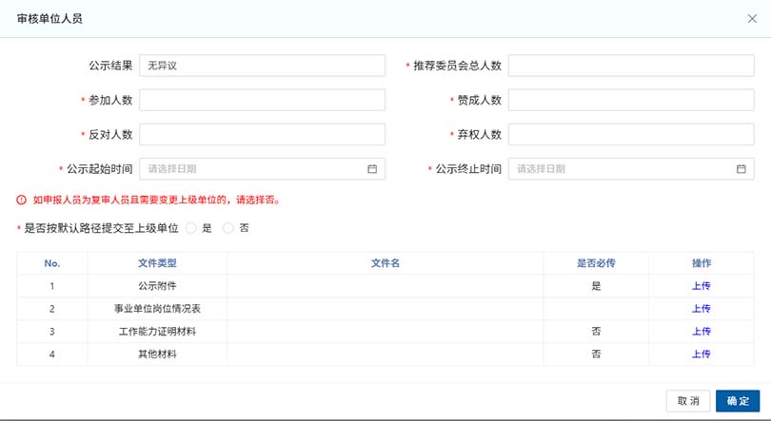The height and width of the screenshot is (421, 771).
Task: Click calendar icon in 公示终止时间 field
Action: [741, 169]
